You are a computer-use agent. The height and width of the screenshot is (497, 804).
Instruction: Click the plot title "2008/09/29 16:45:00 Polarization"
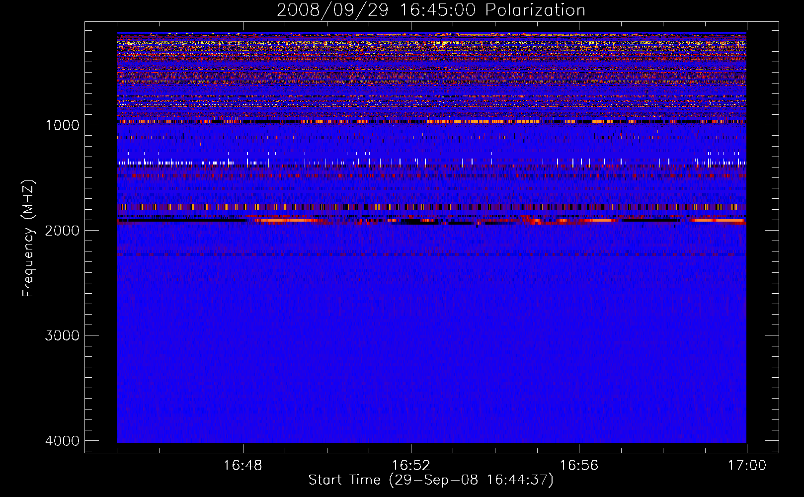[x=431, y=10]
